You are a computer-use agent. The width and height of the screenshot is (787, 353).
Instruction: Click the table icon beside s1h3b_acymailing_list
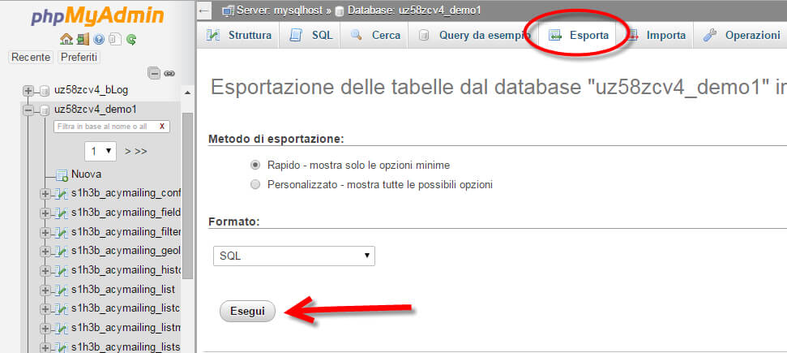[62, 291]
